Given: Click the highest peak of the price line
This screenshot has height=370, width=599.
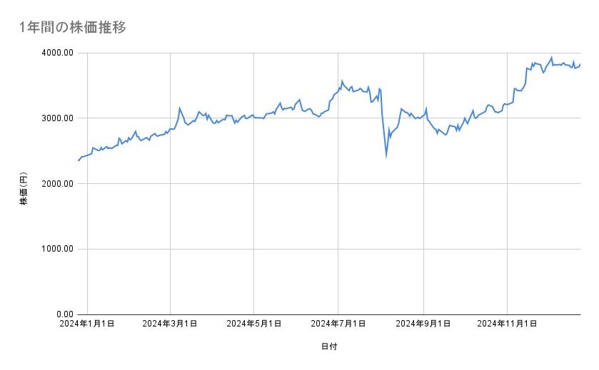Looking at the screenshot, I should tap(551, 57).
